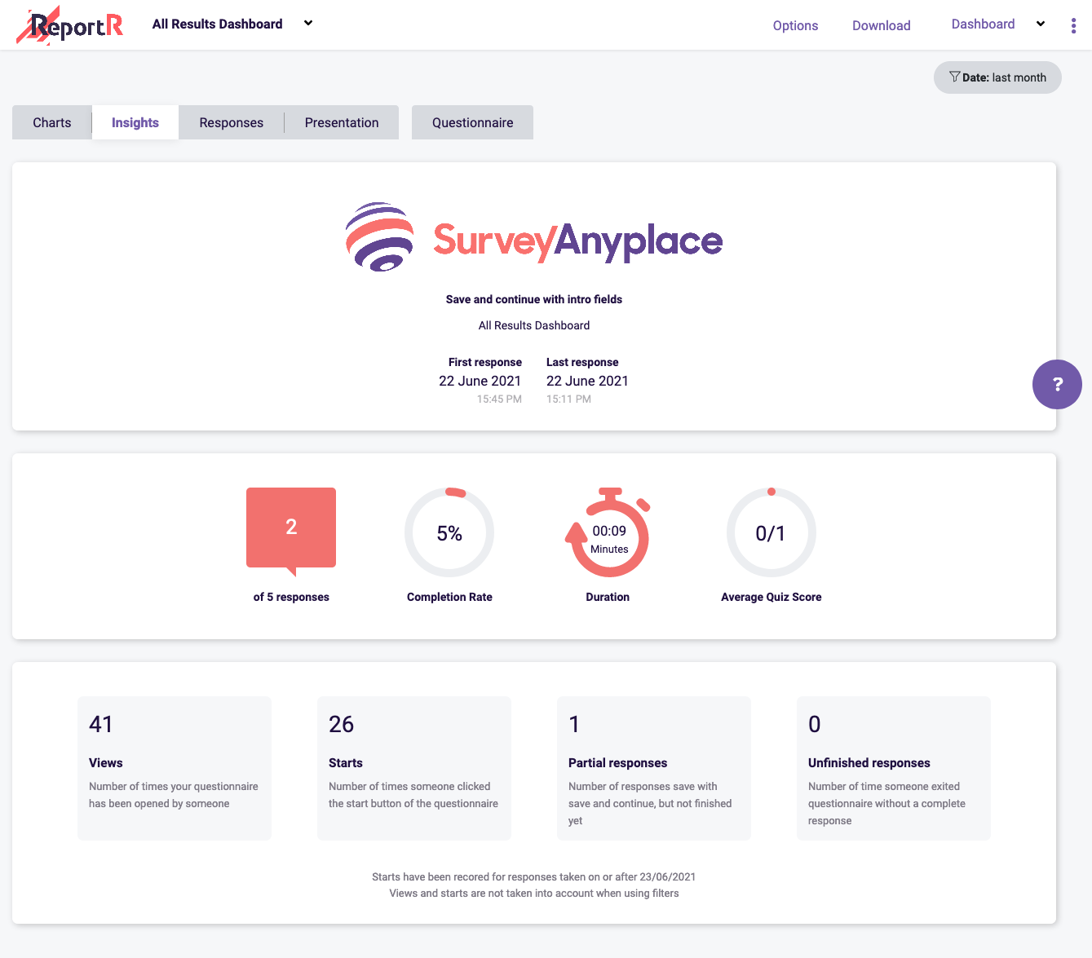This screenshot has height=958, width=1092.
Task: Expand the dashboard selector arrow
Action: pos(307,23)
